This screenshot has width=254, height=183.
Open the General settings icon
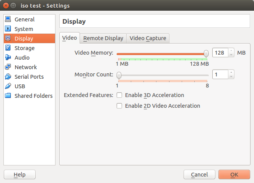8,19
